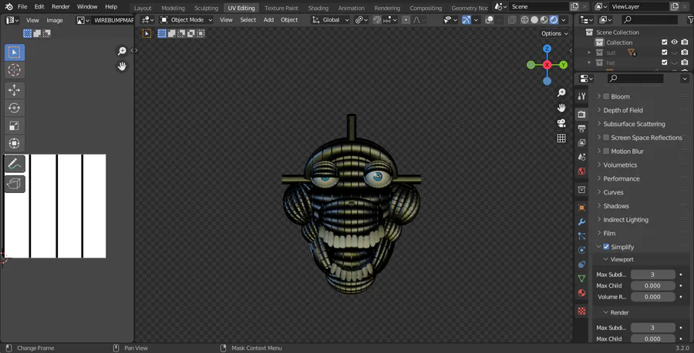Expand the Shadows panel
694x353 pixels.
click(615, 205)
